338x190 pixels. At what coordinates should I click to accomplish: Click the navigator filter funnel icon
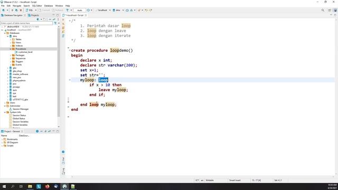pyautogui.click(x=55, y=23)
